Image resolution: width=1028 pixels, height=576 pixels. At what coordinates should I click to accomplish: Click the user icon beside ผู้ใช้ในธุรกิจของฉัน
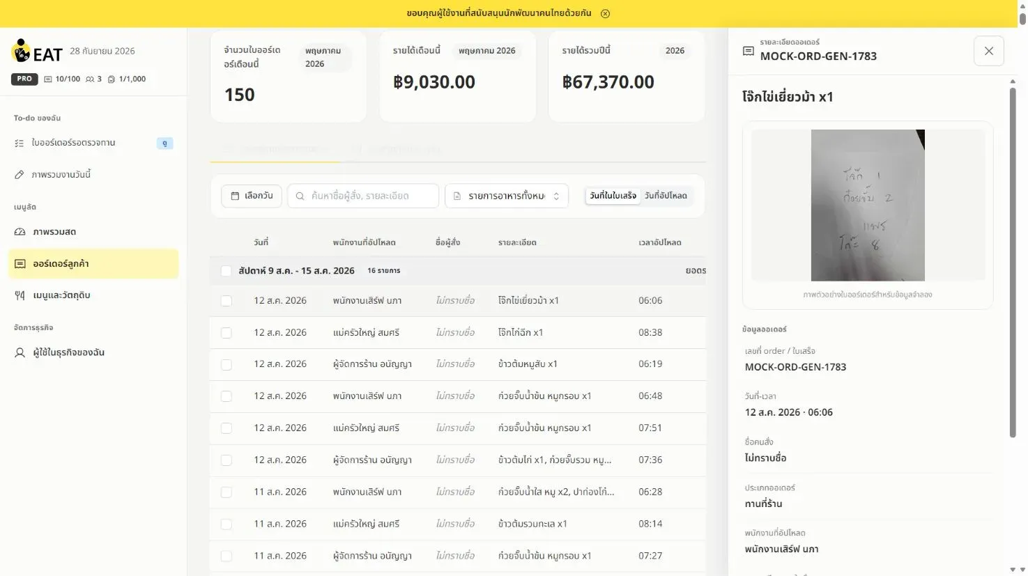pyautogui.click(x=20, y=352)
